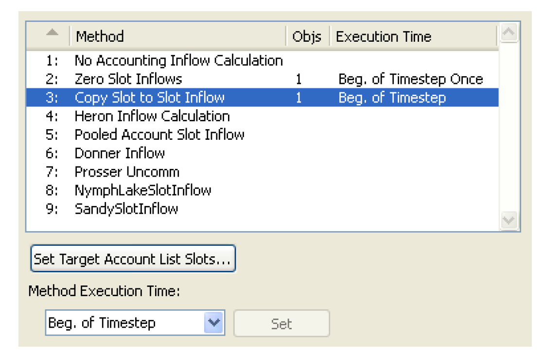Highlight the Prosser Uncomm row

[127, 172]
